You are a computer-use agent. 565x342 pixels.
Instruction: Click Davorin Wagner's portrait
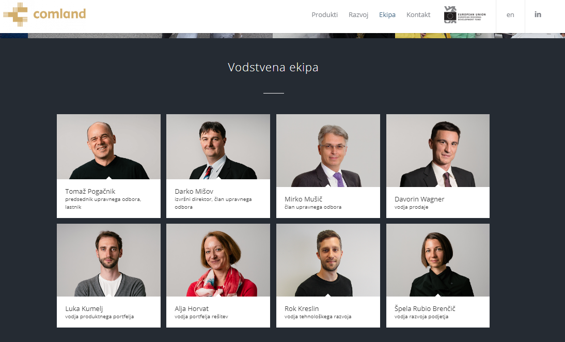pyautogui.click(x=438, y=151)
